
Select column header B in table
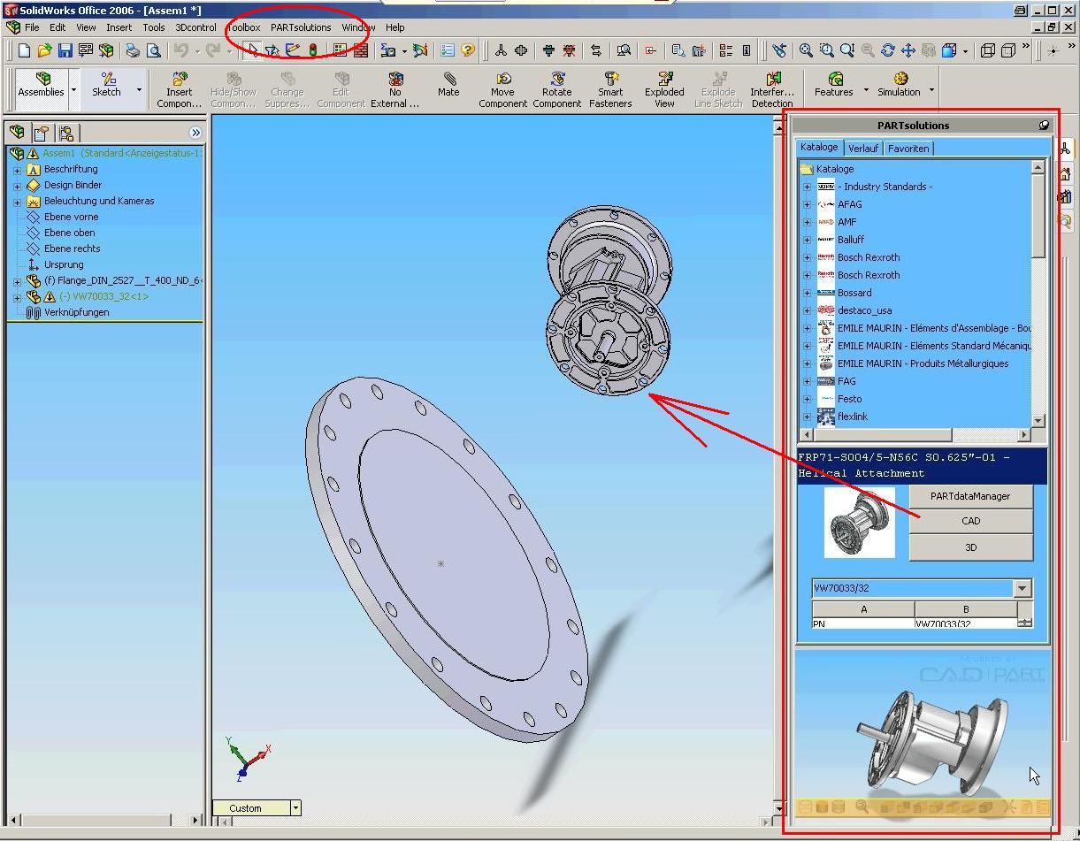point(966,609)
